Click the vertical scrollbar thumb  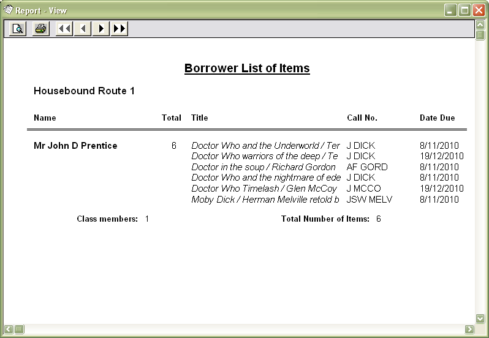(480, 34)
